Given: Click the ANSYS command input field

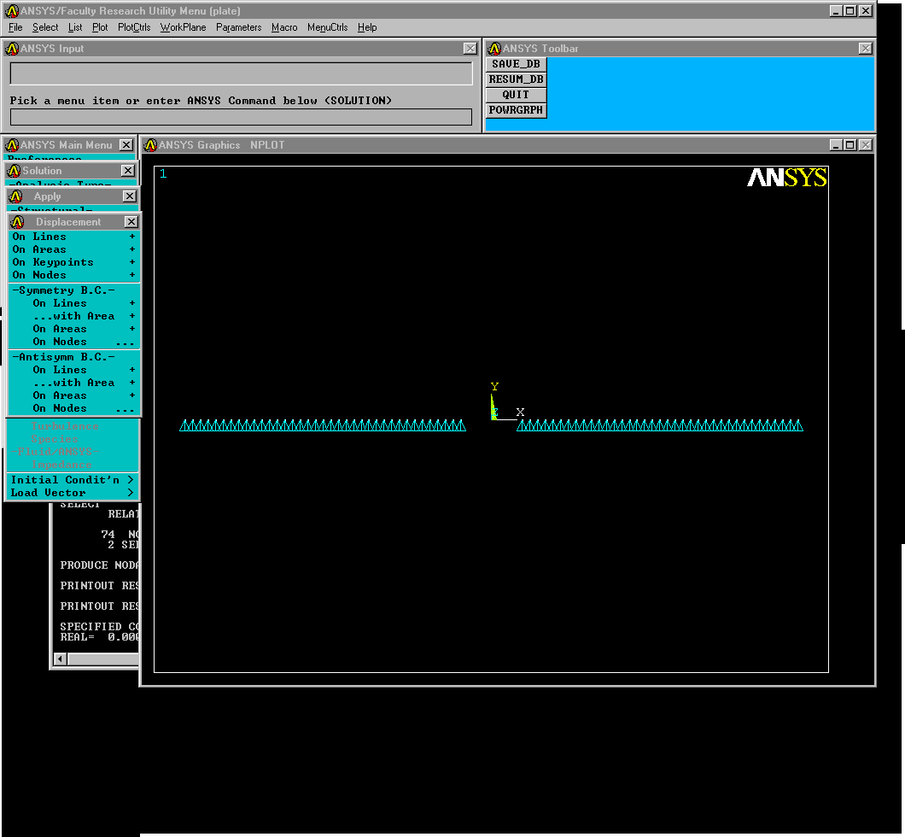Looking at the screenshot, I should (241, 117).
